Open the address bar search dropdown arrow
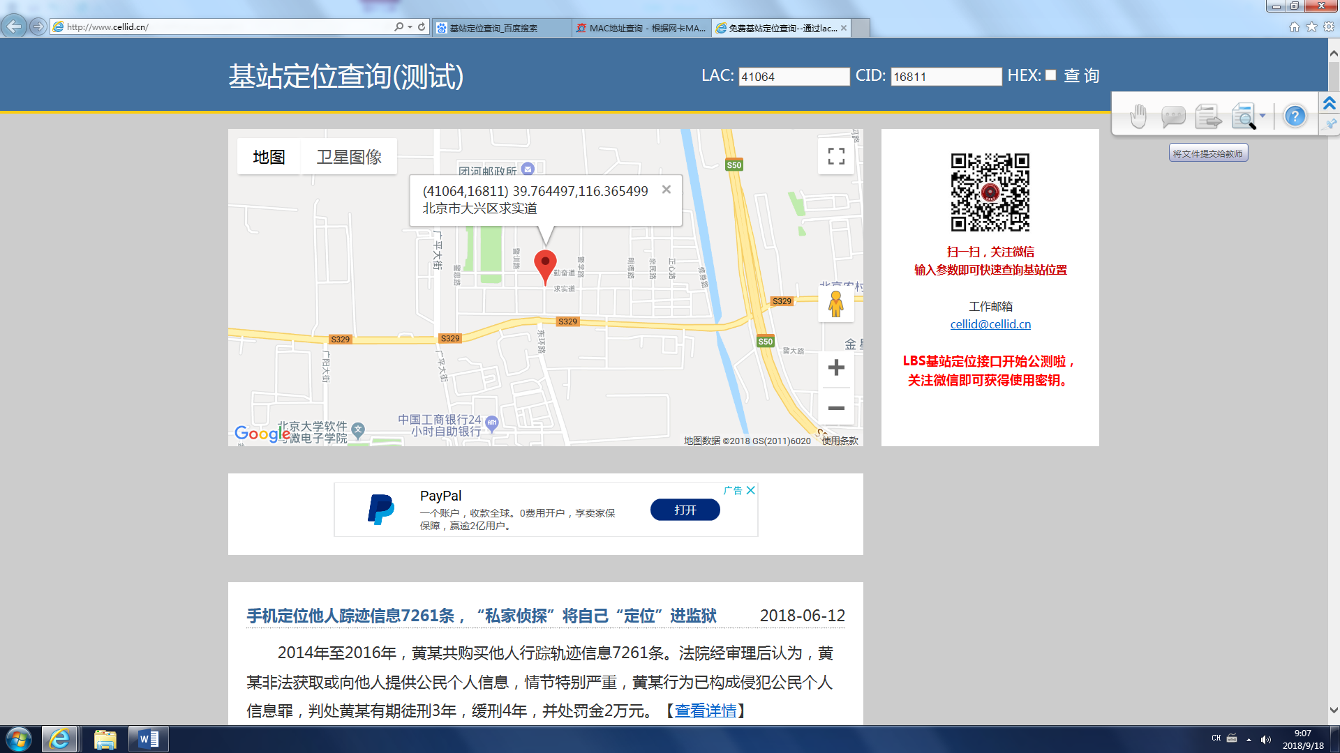The image size is (1340, 753). (x=410, y=27)
